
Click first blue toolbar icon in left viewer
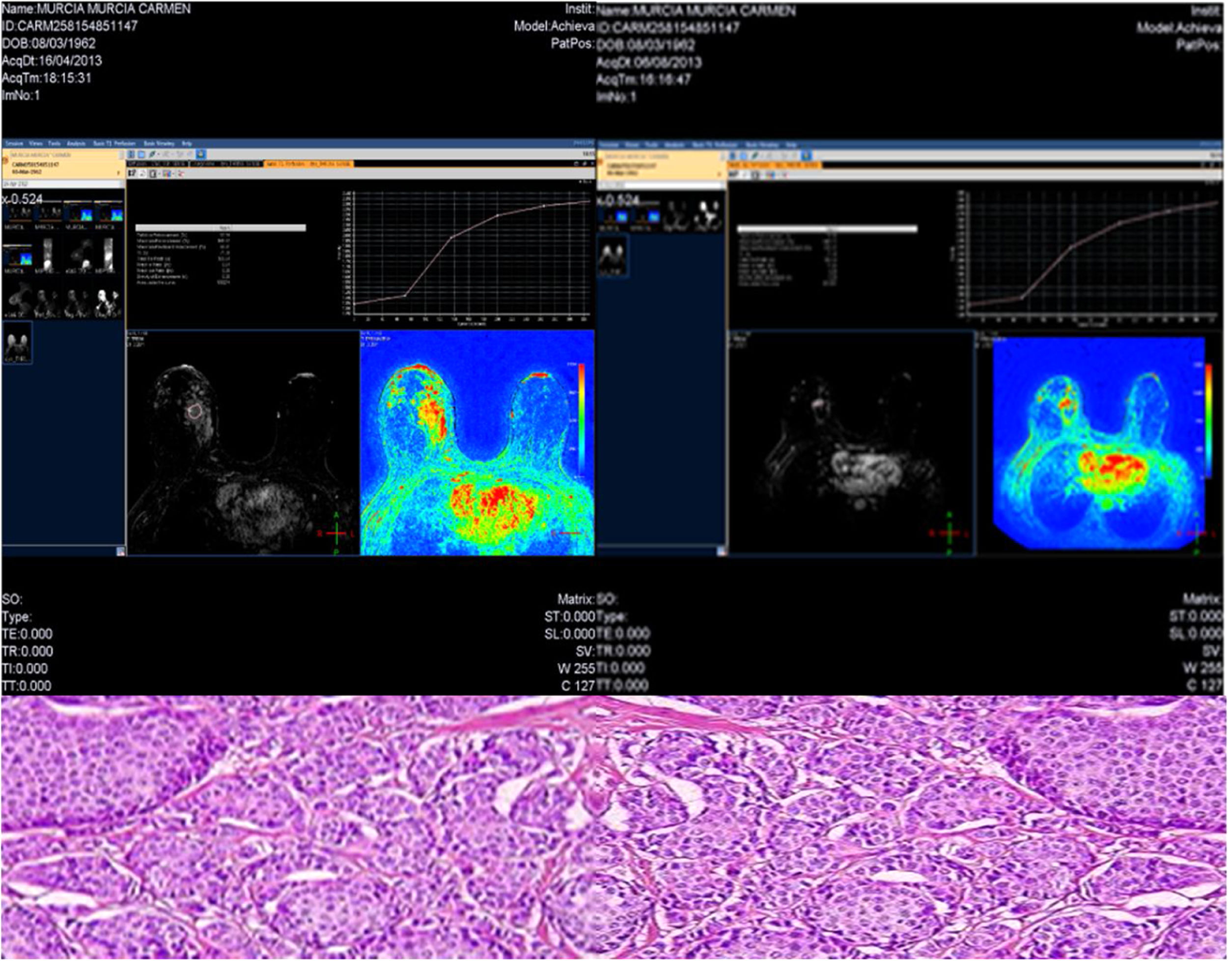(x=131, y=155)
